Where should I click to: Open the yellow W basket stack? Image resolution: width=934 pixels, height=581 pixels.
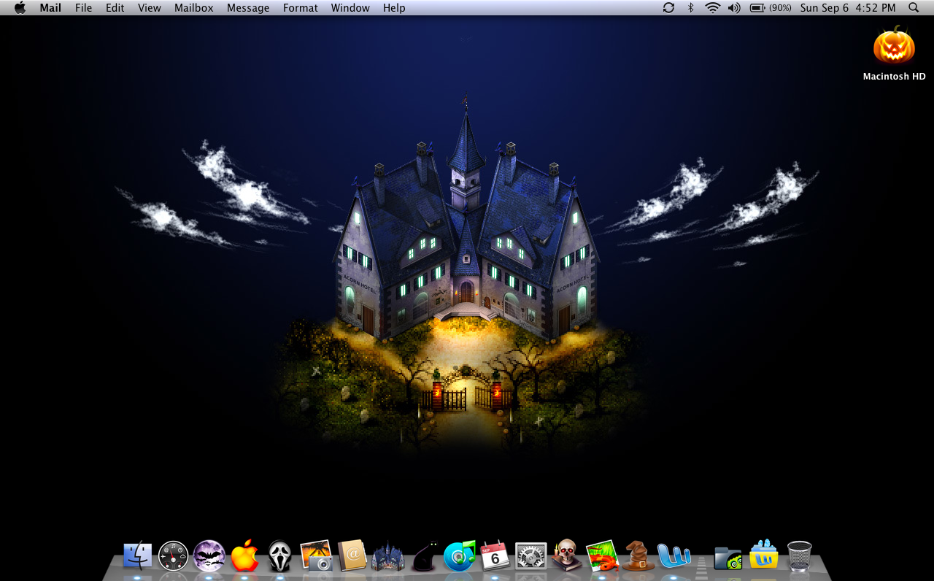[x=763, y=555]
